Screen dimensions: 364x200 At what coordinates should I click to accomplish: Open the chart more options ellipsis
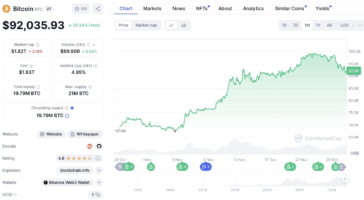(x=360, y=25)
